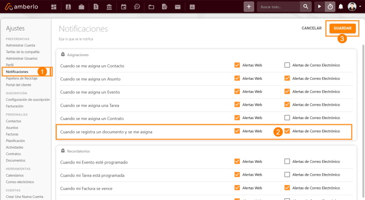Open the invoices dollar document icon
365x200 pixels.
point(96,7)
